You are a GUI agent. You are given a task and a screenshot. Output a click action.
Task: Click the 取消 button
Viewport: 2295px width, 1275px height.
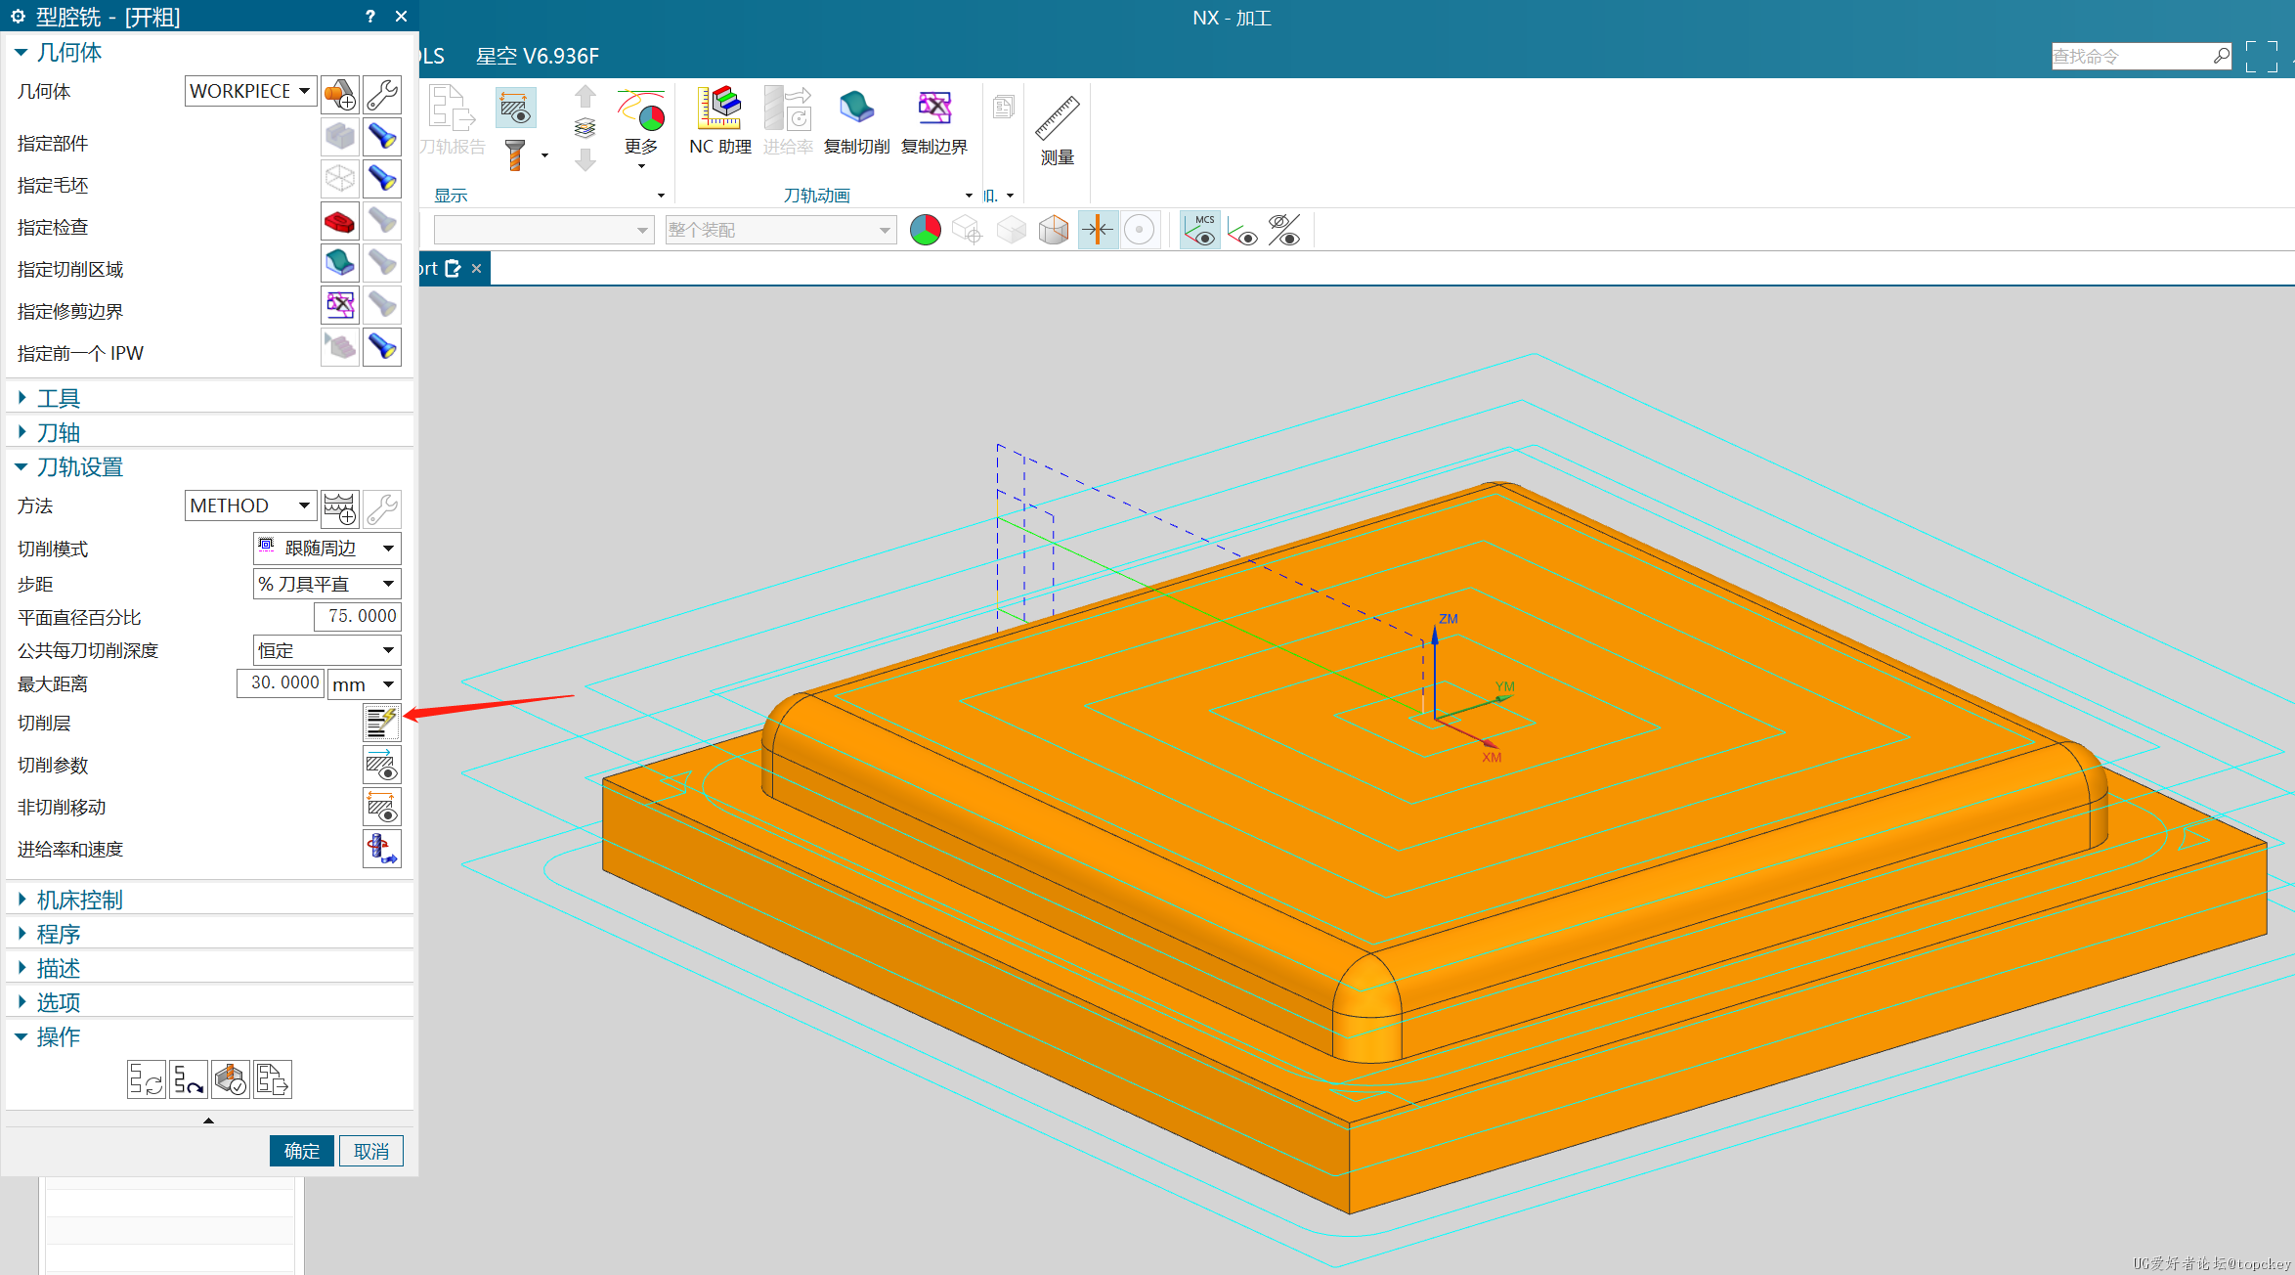point(371,1151)
